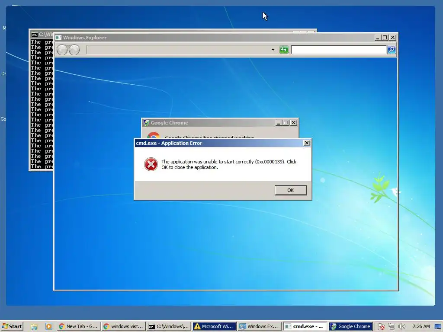The image size is (443, 332).
Task: Click the Windows Explorer title bar icon
Action: coord(58,38)
